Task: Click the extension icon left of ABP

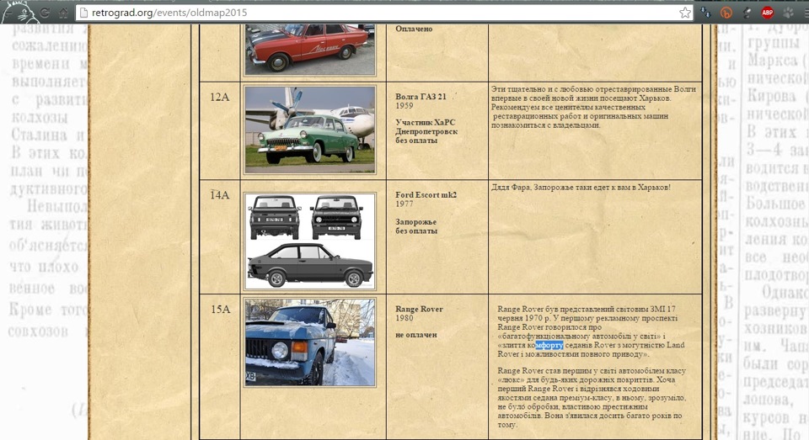Action: (747, 13)
